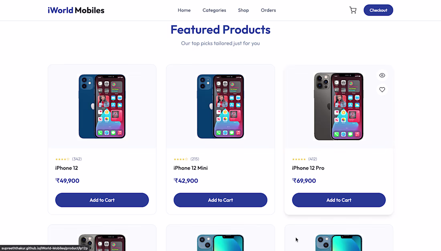Click the Checkout button
The image size is (441, 251).
[378, 10]
